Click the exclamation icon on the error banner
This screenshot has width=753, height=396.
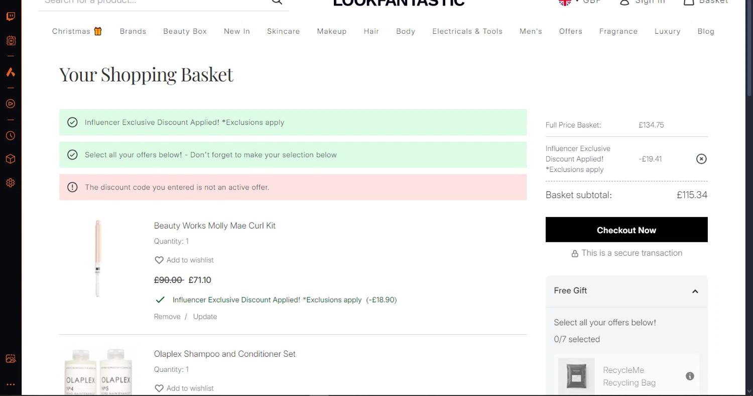(x=72, y=187)
